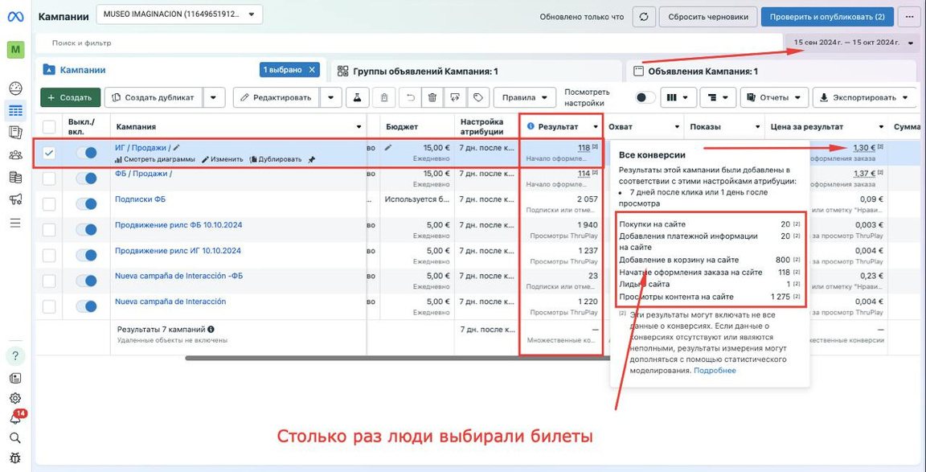Click the megaphone icon in sidebar
The height and width of the screenshot is (472, 926).
point(15,199)
